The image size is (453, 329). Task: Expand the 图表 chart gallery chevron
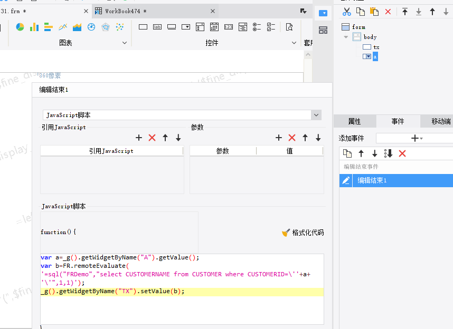coord(125,43)
